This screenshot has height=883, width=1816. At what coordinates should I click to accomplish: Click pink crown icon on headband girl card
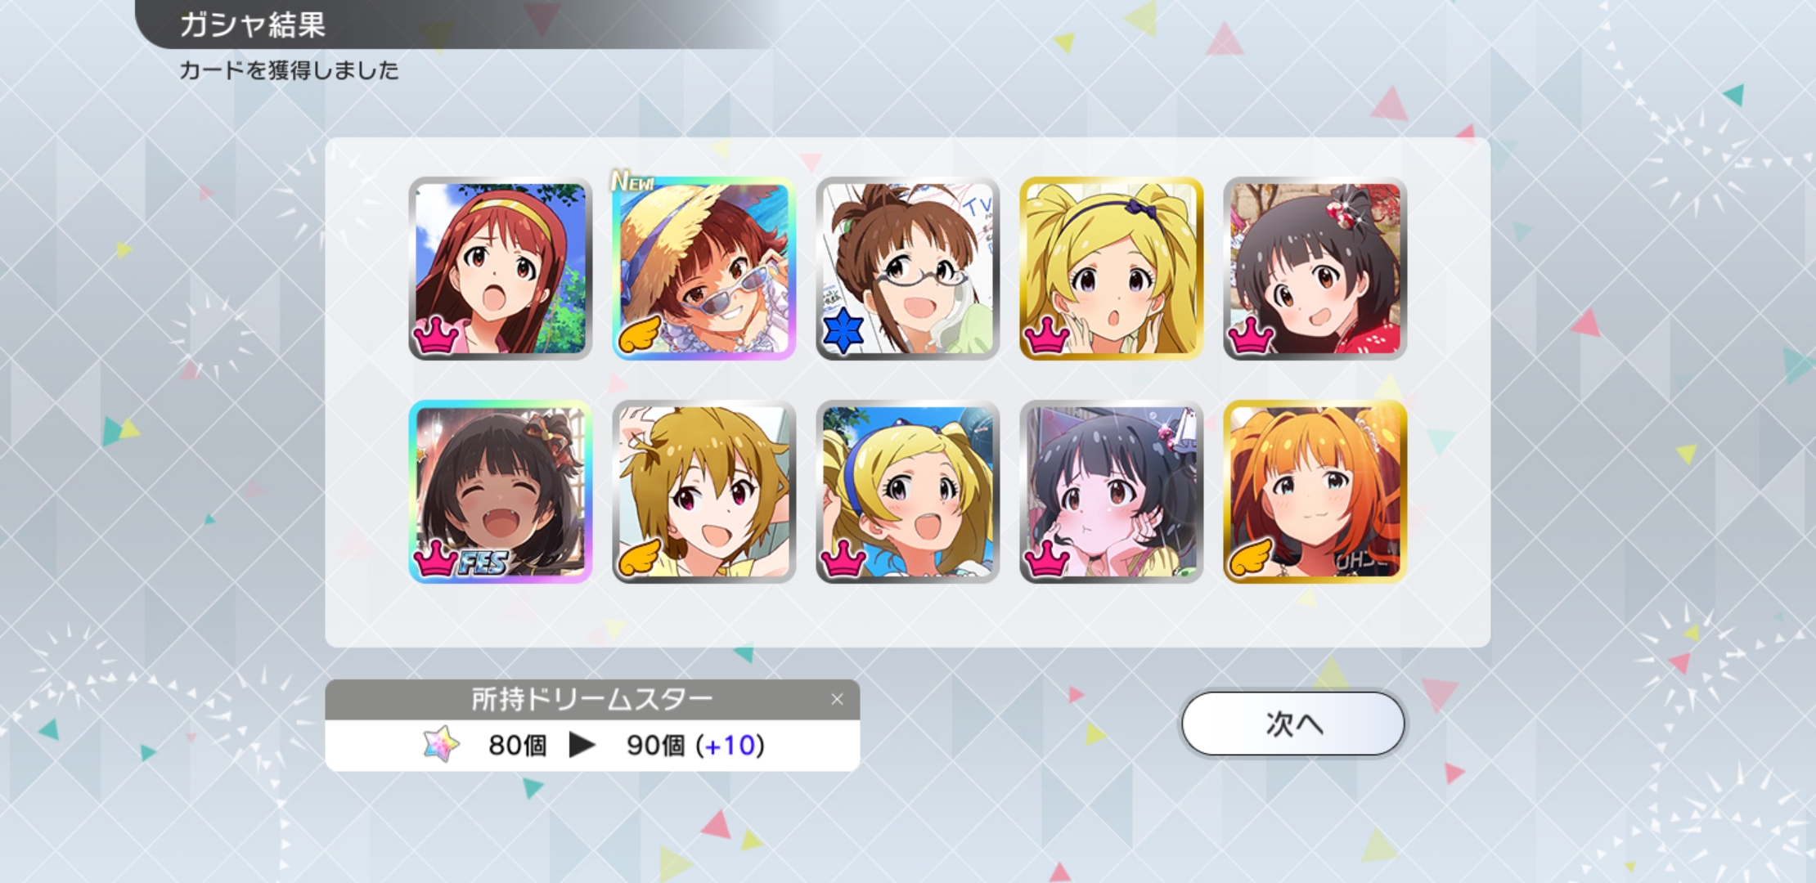point(435,334)
